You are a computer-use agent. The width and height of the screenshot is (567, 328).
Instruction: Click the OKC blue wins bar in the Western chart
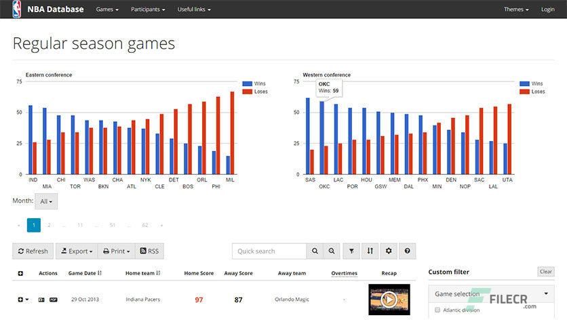322,138
